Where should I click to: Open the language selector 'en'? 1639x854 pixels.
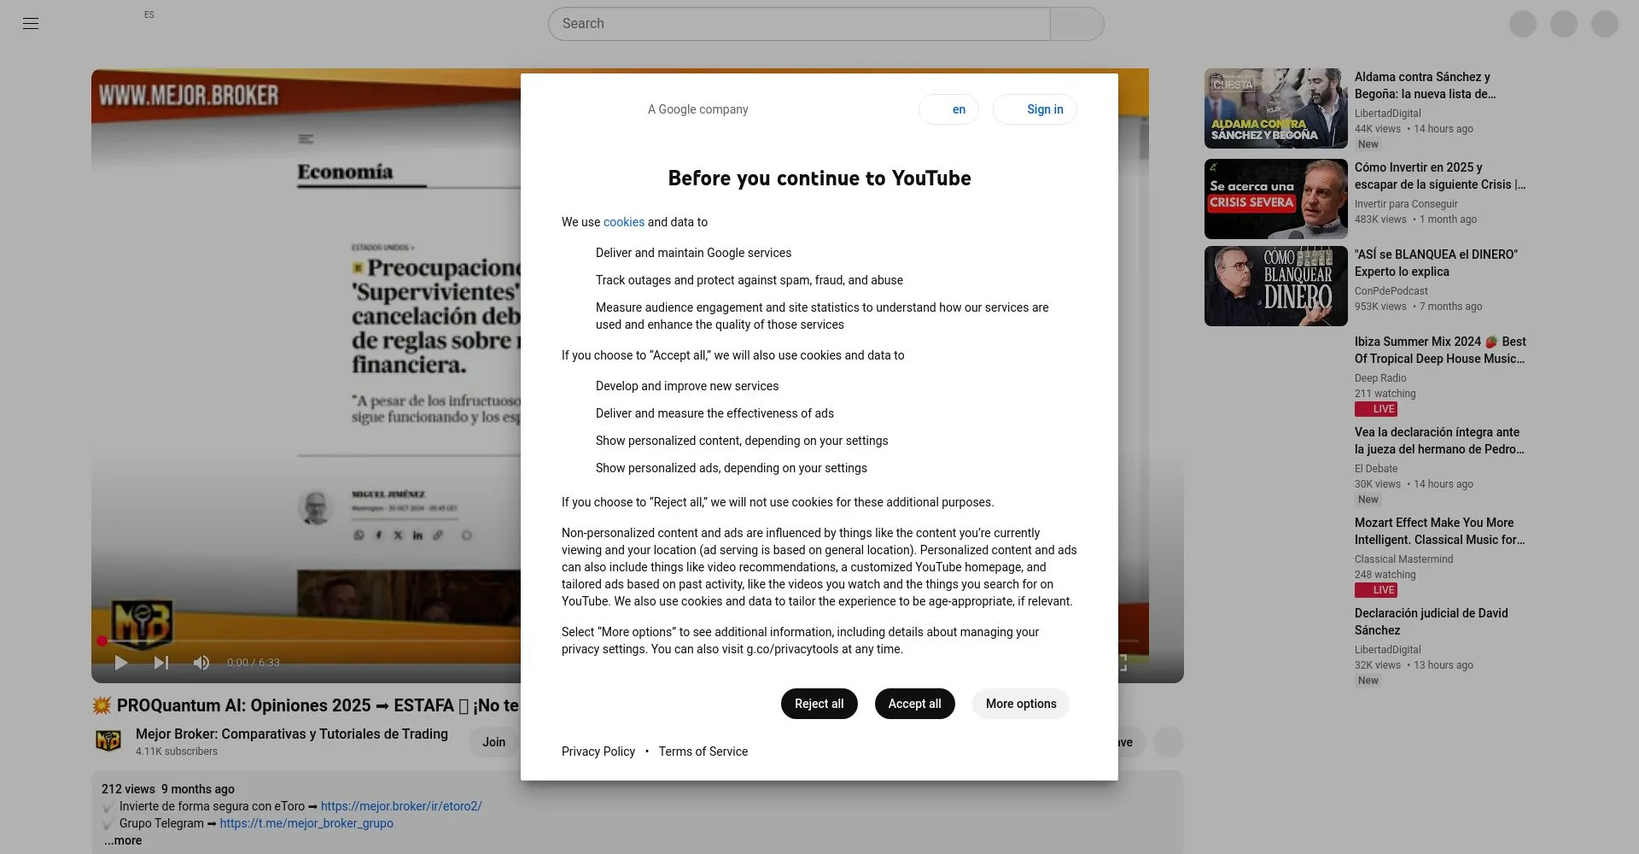point(948,109)
